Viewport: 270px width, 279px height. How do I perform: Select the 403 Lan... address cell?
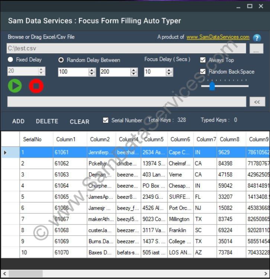(154, 174)
